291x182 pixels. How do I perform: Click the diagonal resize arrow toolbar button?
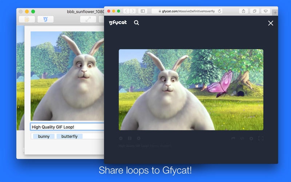pos(88,19)
